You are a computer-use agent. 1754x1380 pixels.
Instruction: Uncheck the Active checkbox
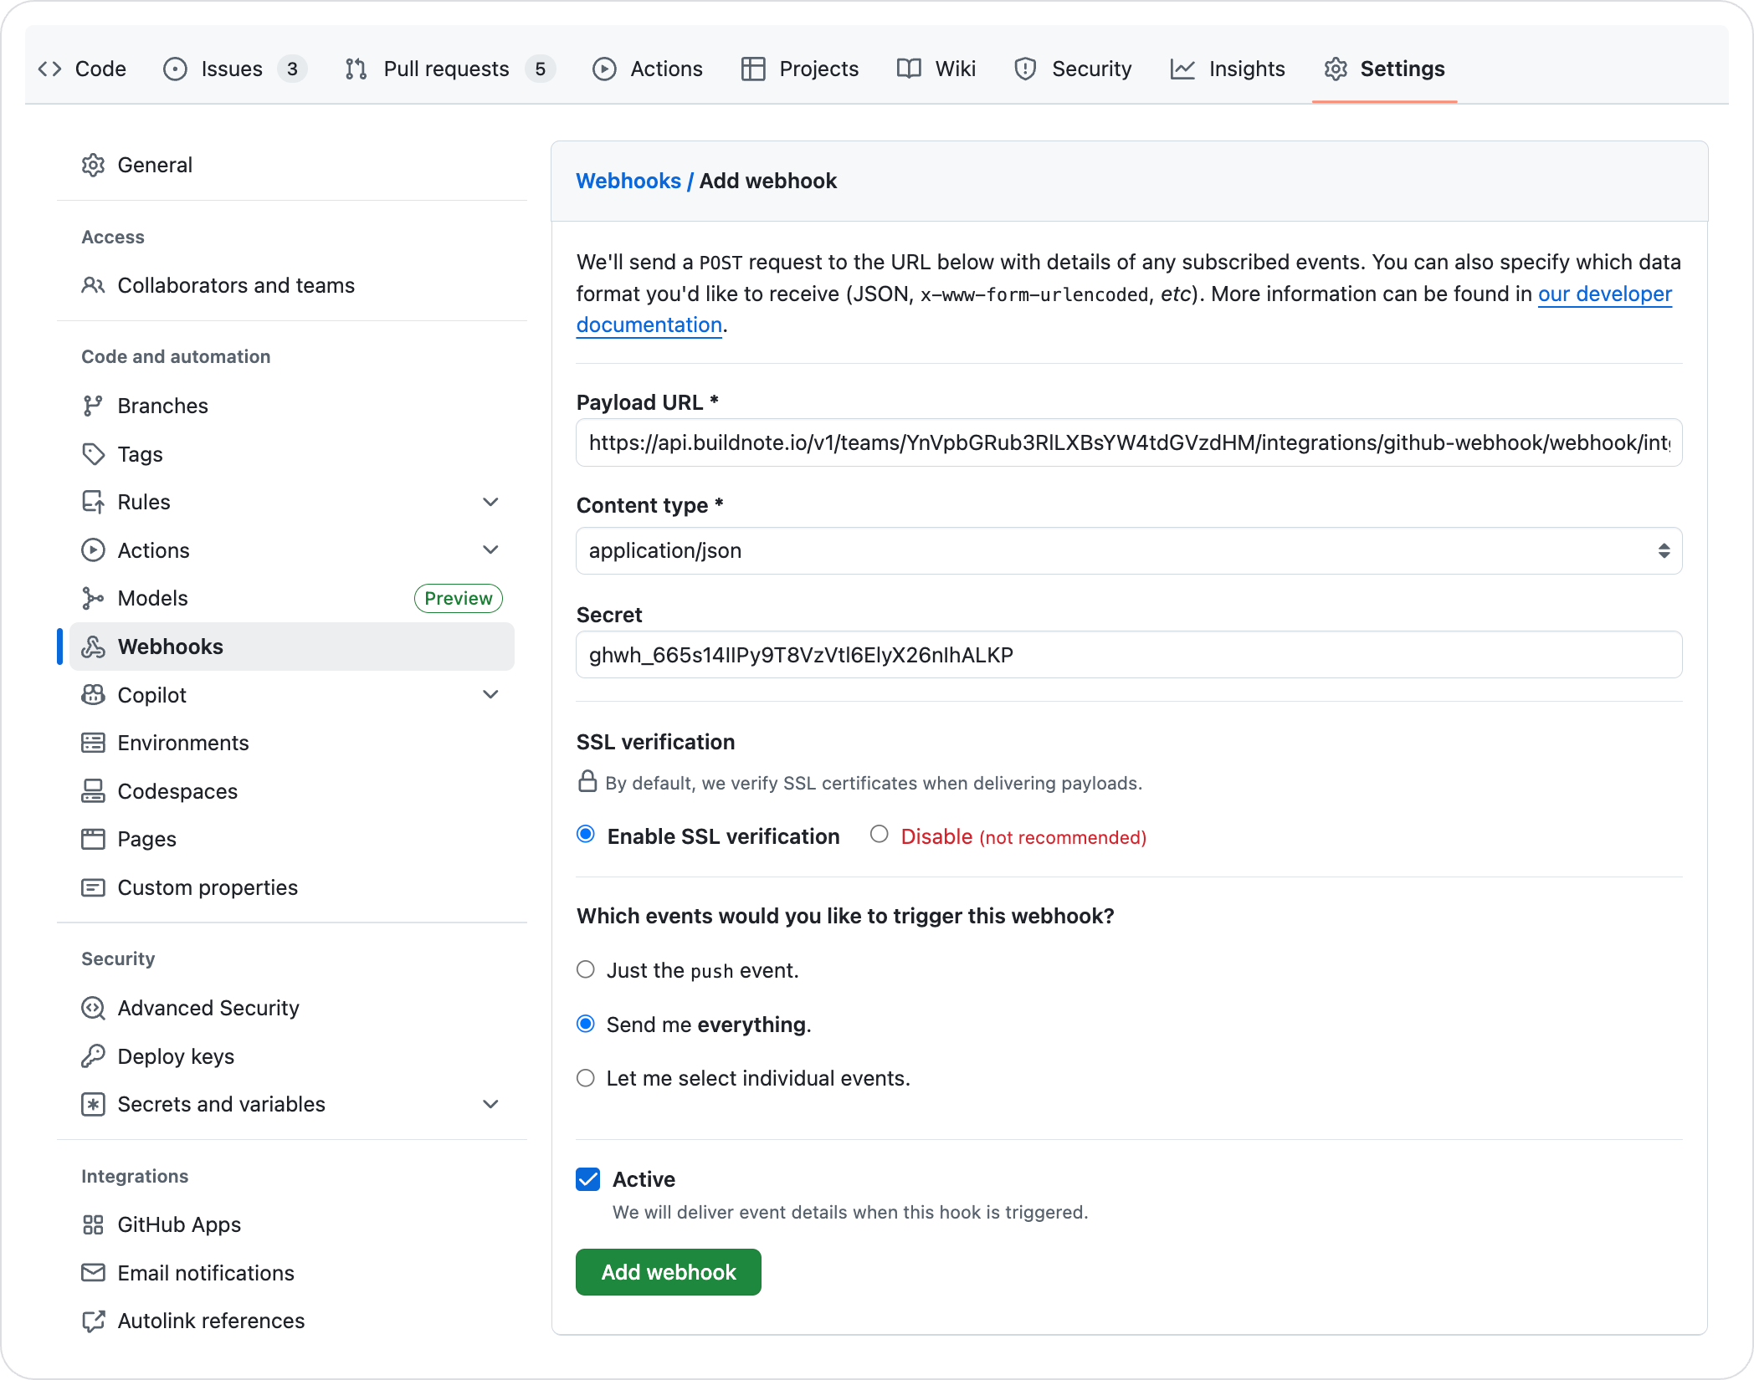pyautogui.click(x=588, y=1179)
